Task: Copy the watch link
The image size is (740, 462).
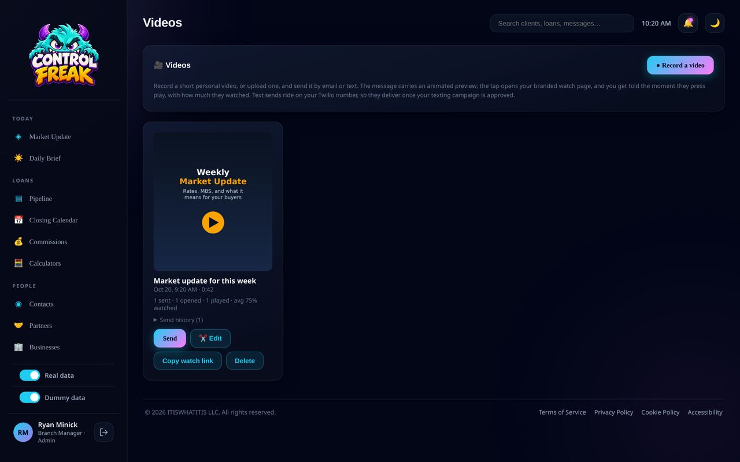Action: click(x=188, y=360)
